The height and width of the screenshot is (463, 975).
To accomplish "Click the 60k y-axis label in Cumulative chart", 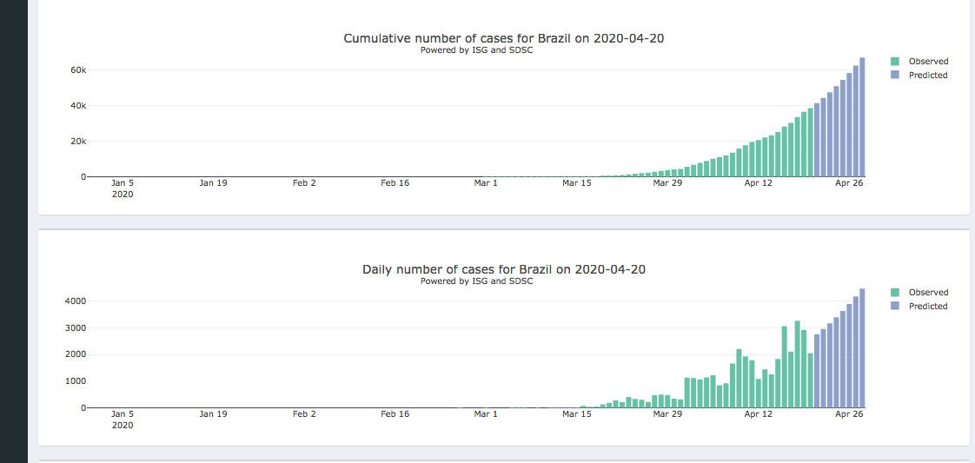I will 76,69.
